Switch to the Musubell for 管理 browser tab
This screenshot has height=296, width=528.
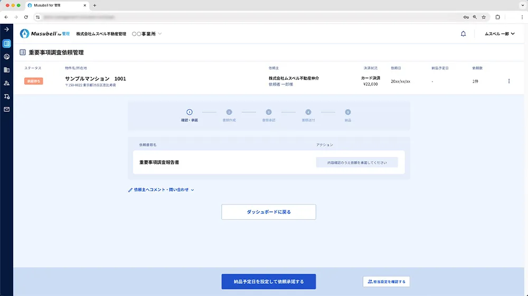click(x=55, y=5)
